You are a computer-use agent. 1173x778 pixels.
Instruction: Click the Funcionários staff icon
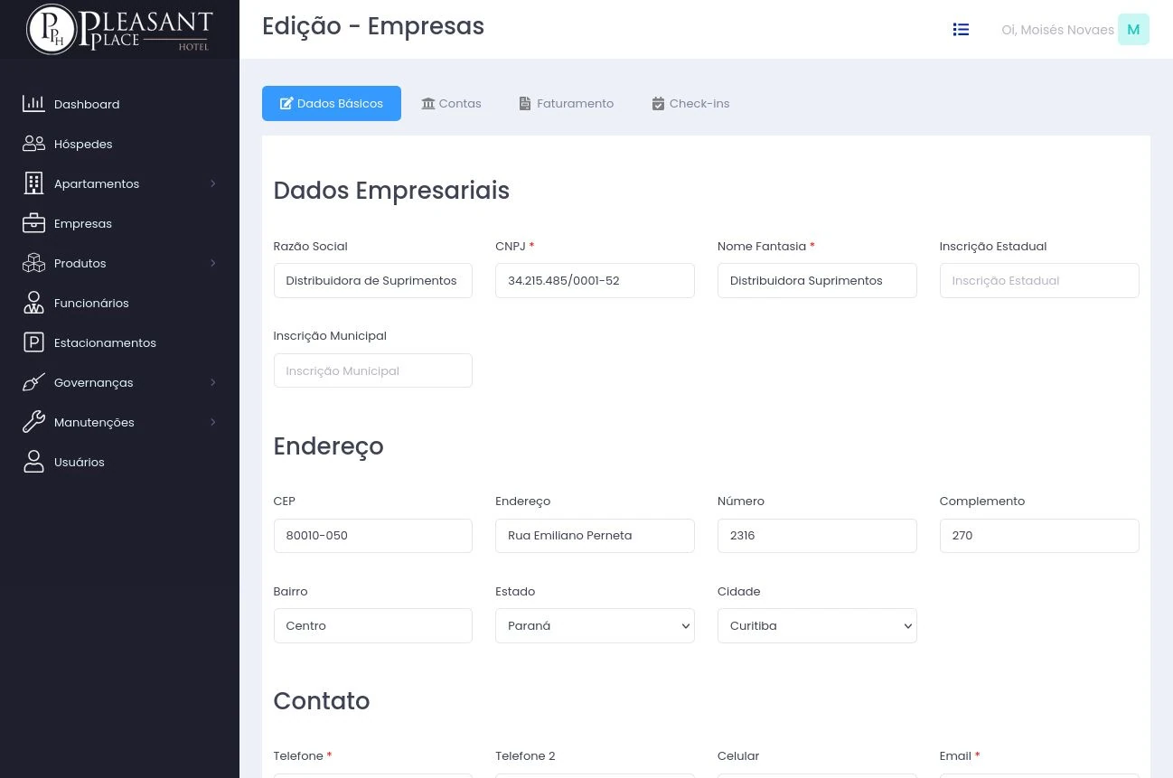(x=33, y=303)
